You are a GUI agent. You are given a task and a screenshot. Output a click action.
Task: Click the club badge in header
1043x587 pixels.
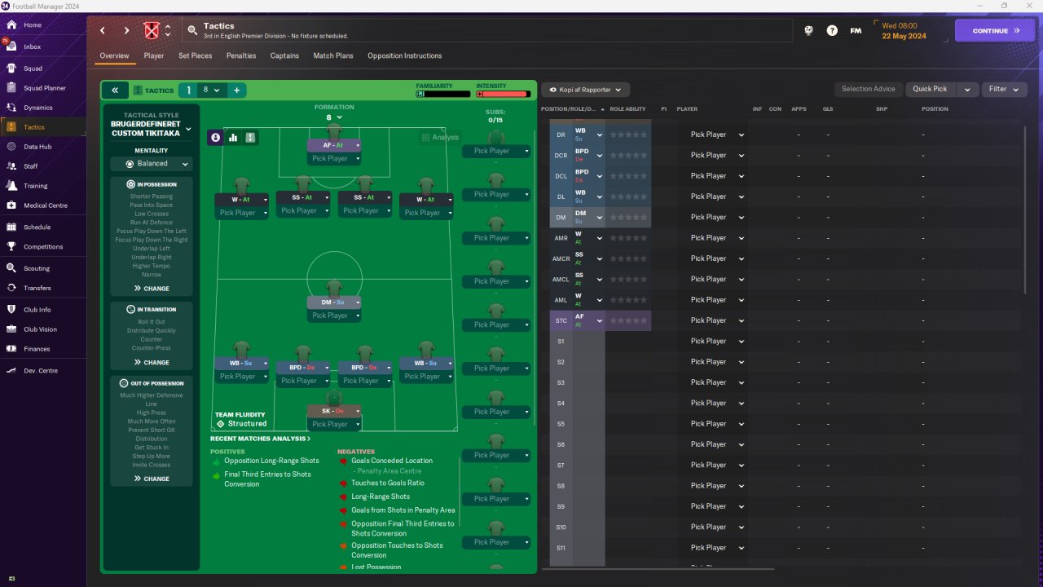(x=151, y=31)
